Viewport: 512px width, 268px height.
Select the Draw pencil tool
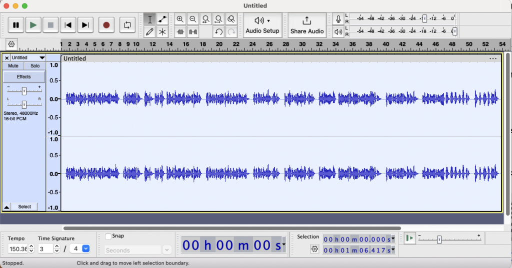pos(149,32)
